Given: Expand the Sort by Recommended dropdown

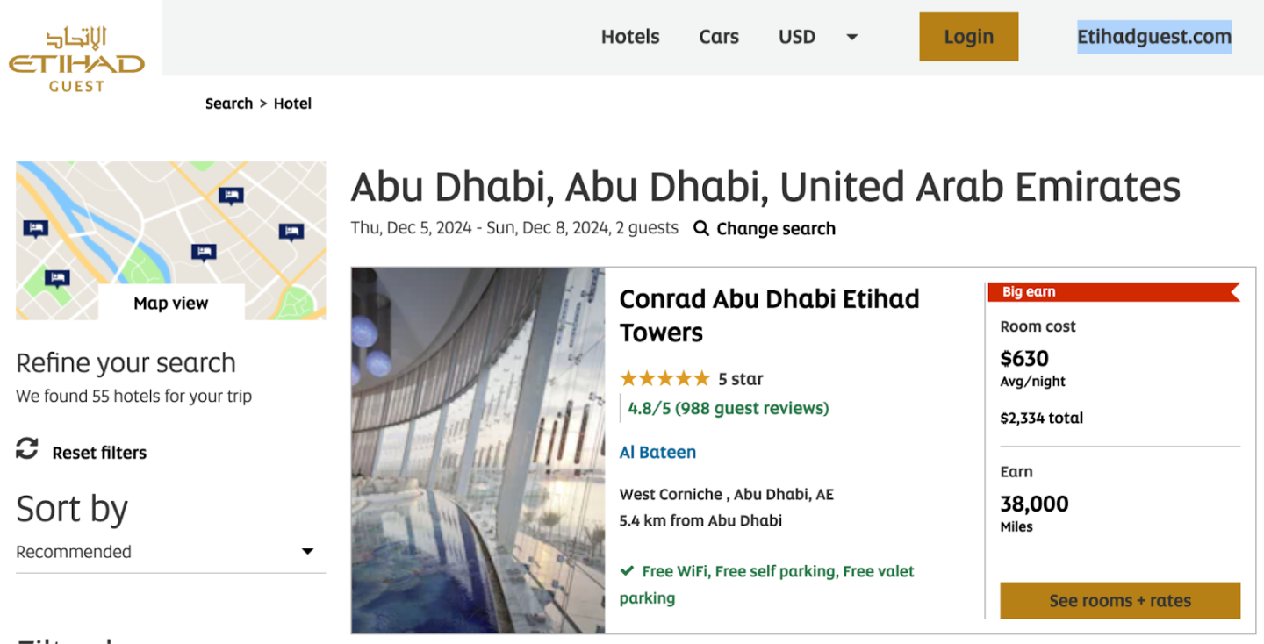Looking at the screenshot, I should tap(165, 552).
